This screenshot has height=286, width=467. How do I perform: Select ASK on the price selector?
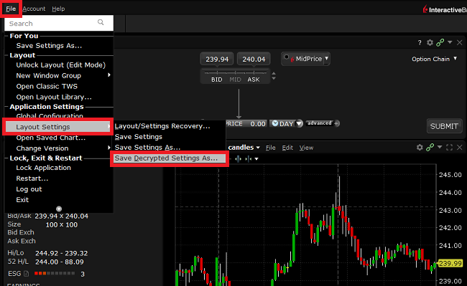(x=254, y=80)
